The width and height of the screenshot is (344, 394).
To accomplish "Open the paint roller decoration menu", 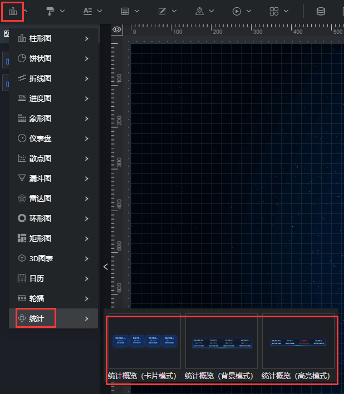I will [x=51, y=11].
